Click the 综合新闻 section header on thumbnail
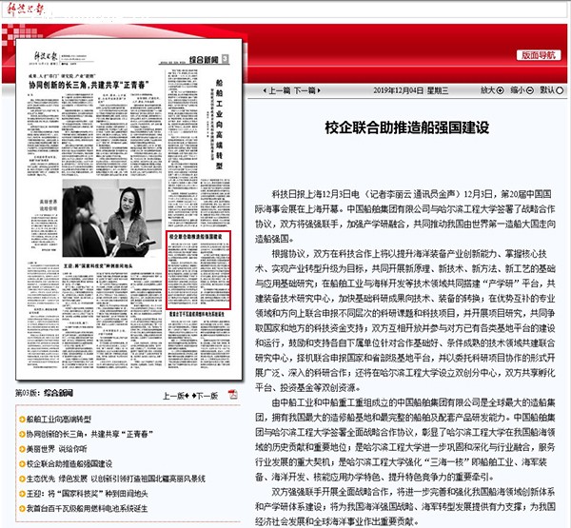Image resolution: width=571 pixels, height=528 pixels. [x=204, y=59]
